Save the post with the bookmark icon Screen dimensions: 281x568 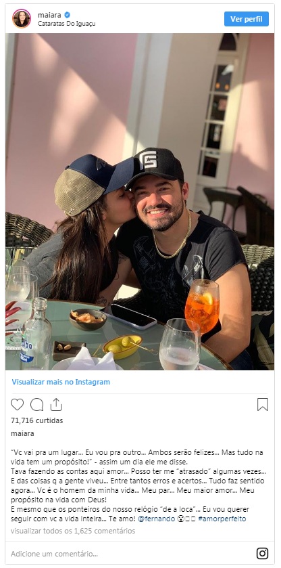tap(263, 404)
